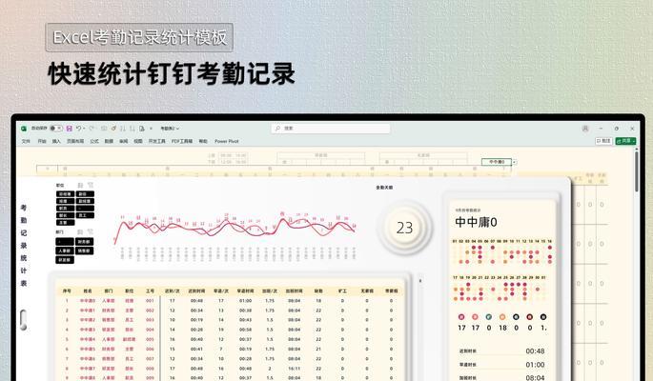653x381 pixels.
Task: Switch to the 开发工具 ribbon tab
Action: click(x=157, y=141)
